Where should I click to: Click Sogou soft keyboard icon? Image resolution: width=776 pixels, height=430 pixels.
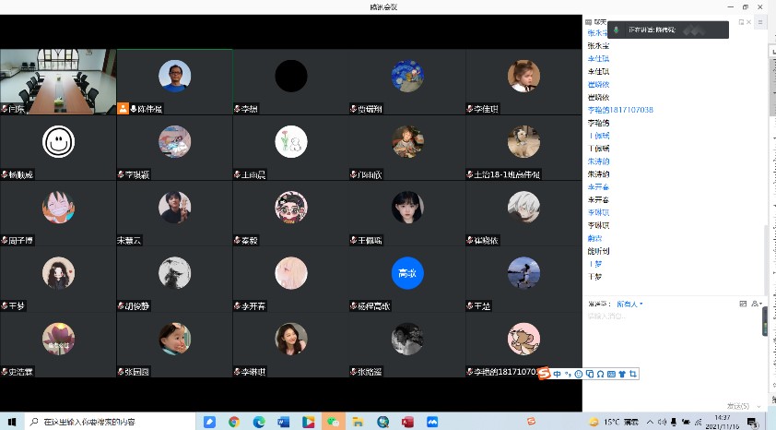pos(611,374)
